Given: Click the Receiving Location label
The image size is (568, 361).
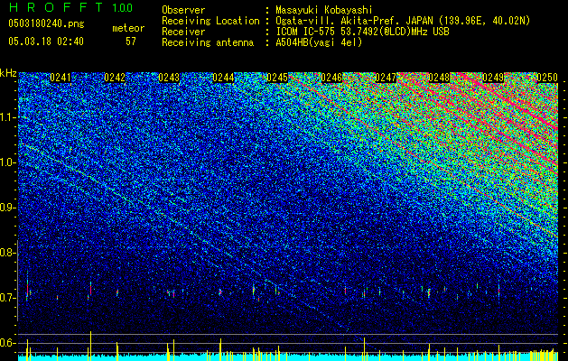Looking at the screenshot, I should click(x=210, y=21).
